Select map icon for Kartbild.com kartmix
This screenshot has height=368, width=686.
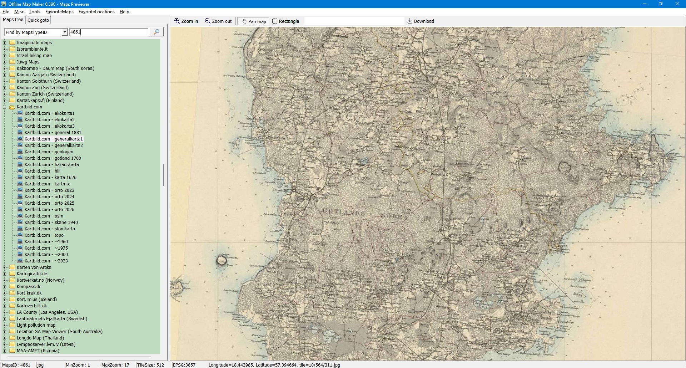click(x=20, y=184)
